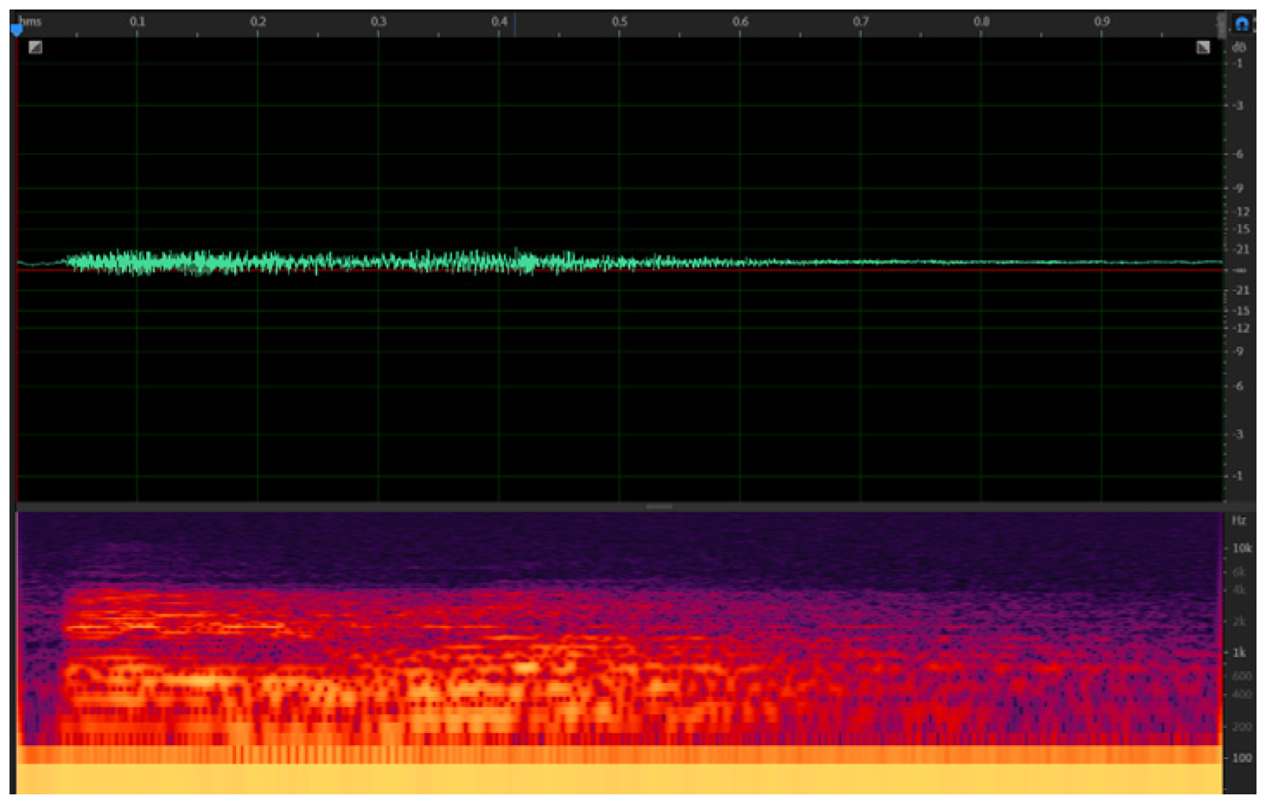1266x803 pixels.
Task: Click the 0.6 mark on the time ruler
Action: 741,21
